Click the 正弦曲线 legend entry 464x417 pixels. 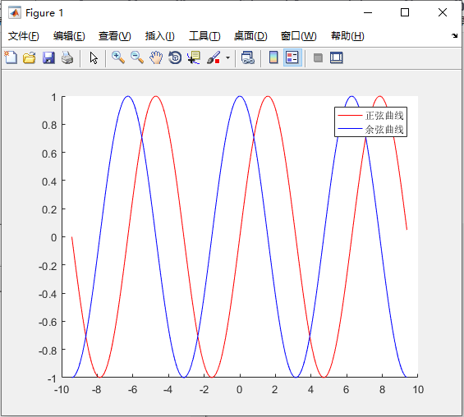click(384, 116)
